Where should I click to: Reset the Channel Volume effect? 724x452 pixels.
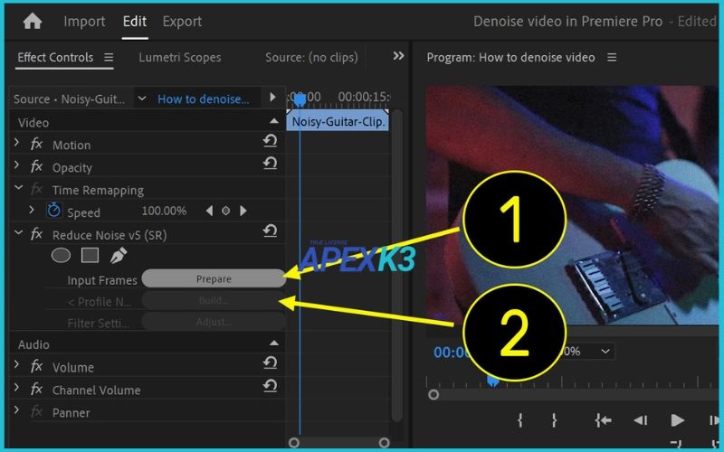270,386
